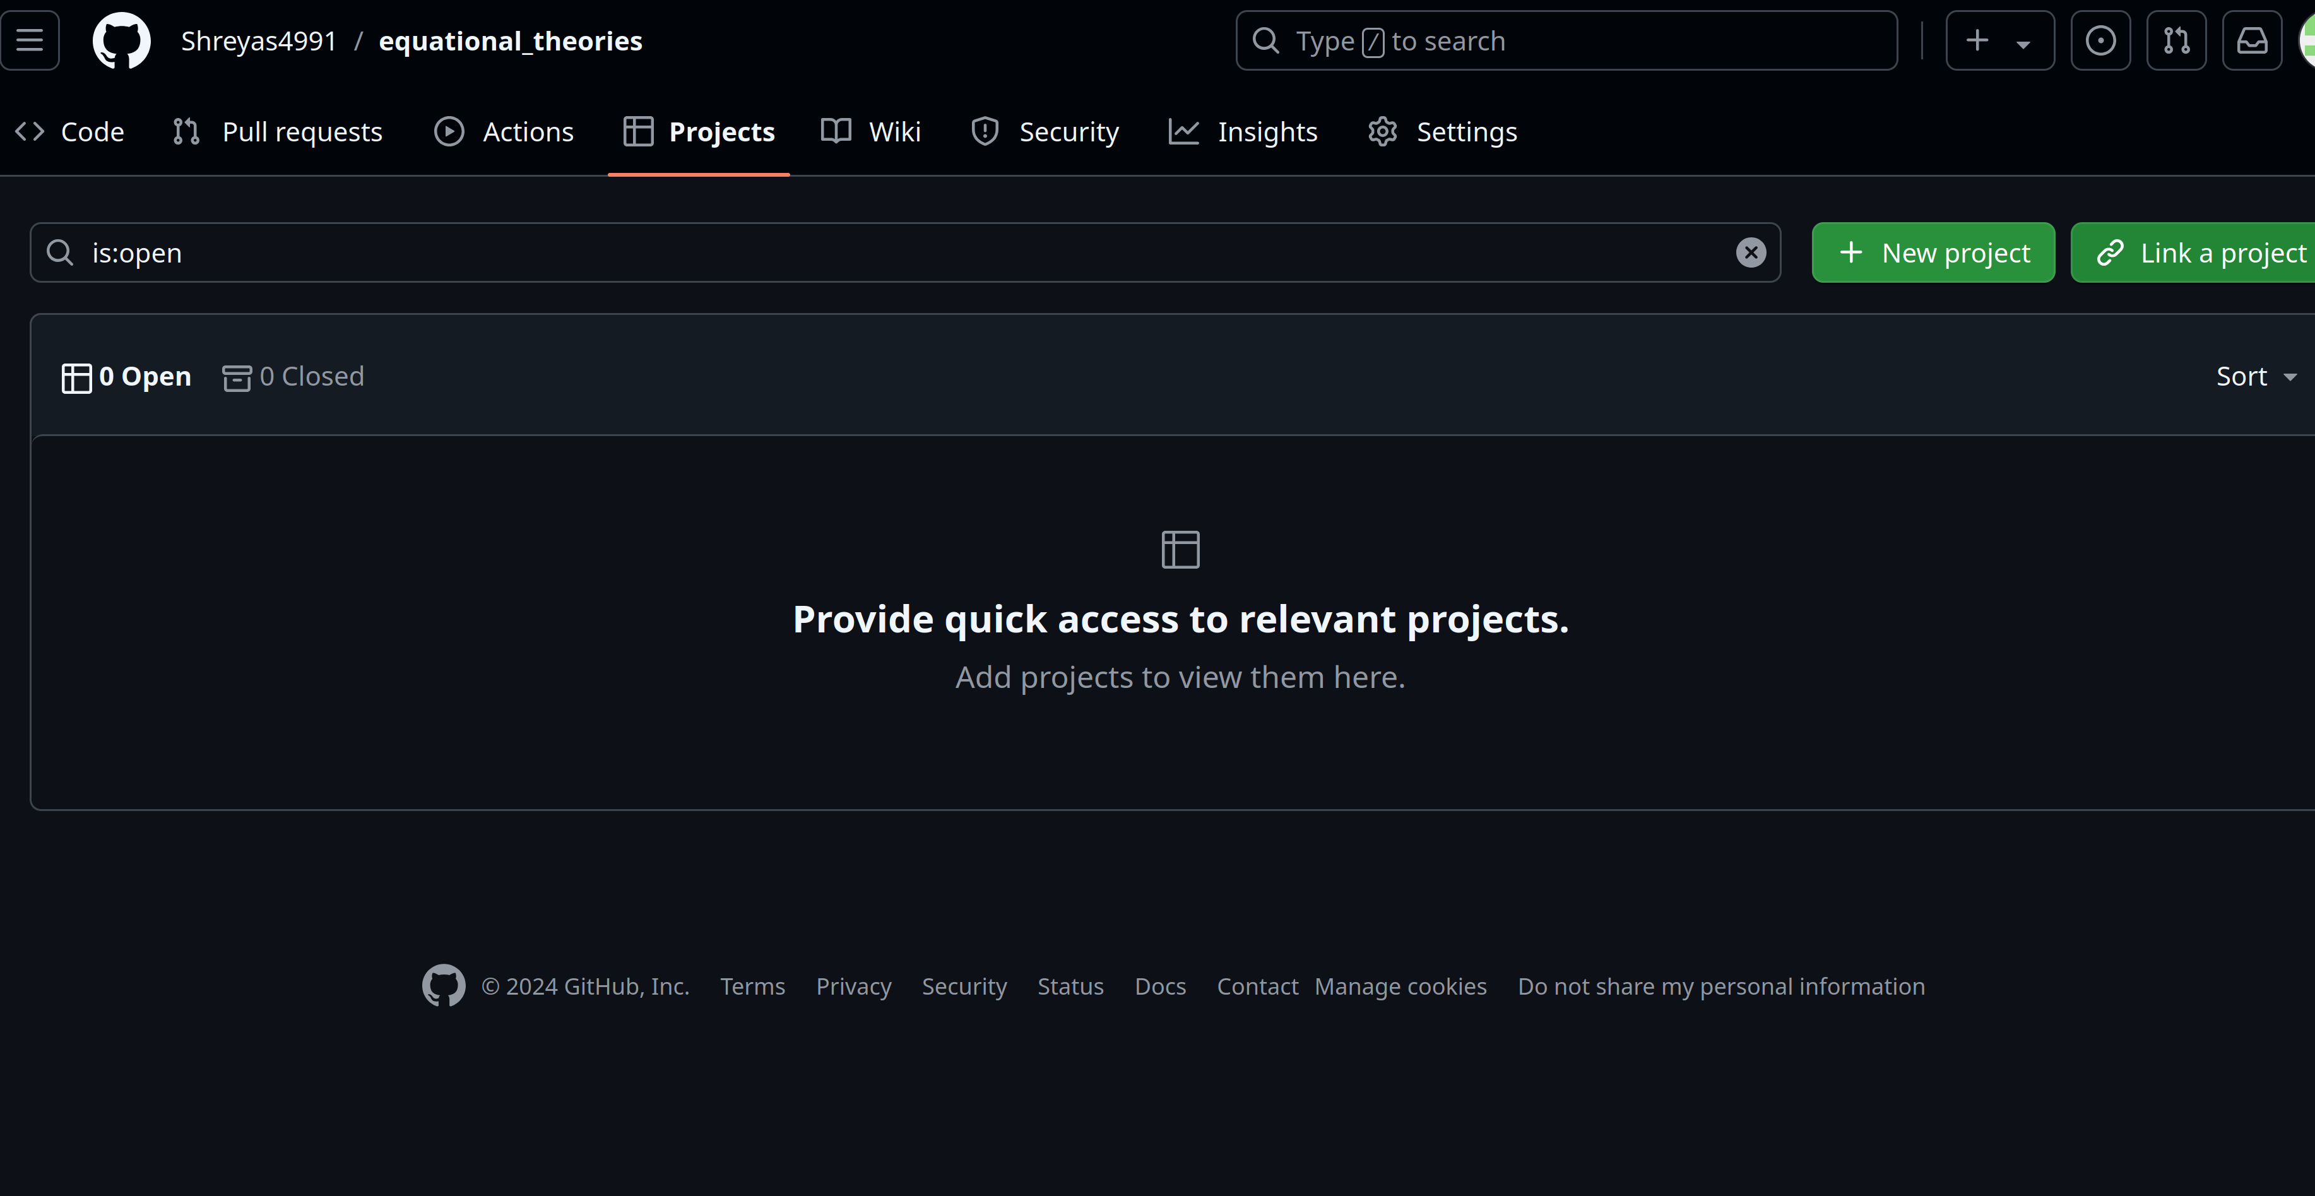Switch to the Actions tab

pyautogui.click(x=503, y=132)
